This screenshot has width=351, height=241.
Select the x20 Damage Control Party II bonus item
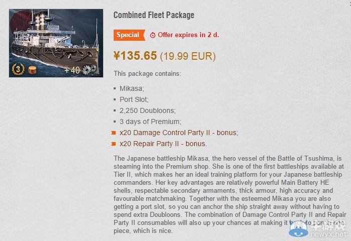(x=179, y=133)
